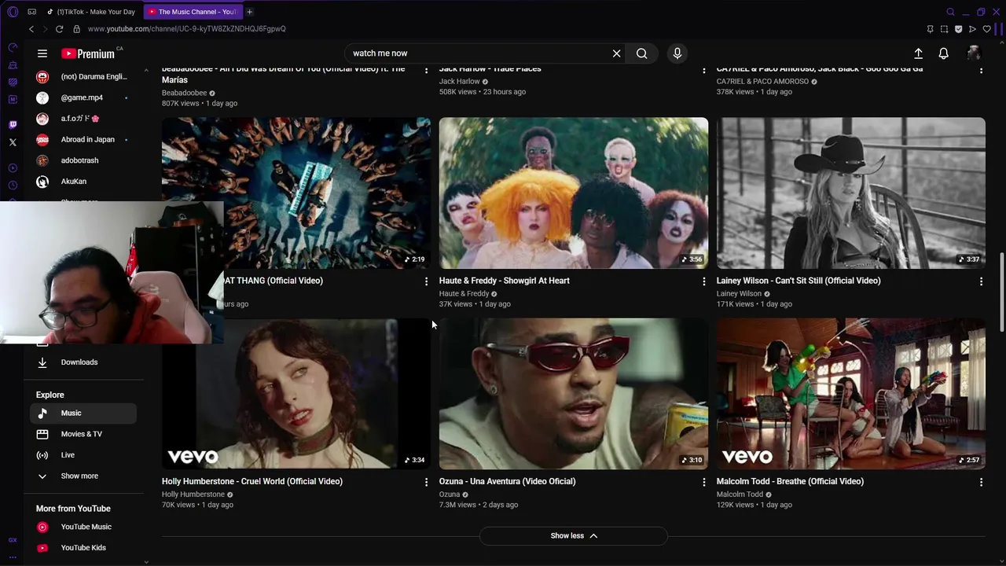Open the @game.mp4 subscription channel

point(83,97)
